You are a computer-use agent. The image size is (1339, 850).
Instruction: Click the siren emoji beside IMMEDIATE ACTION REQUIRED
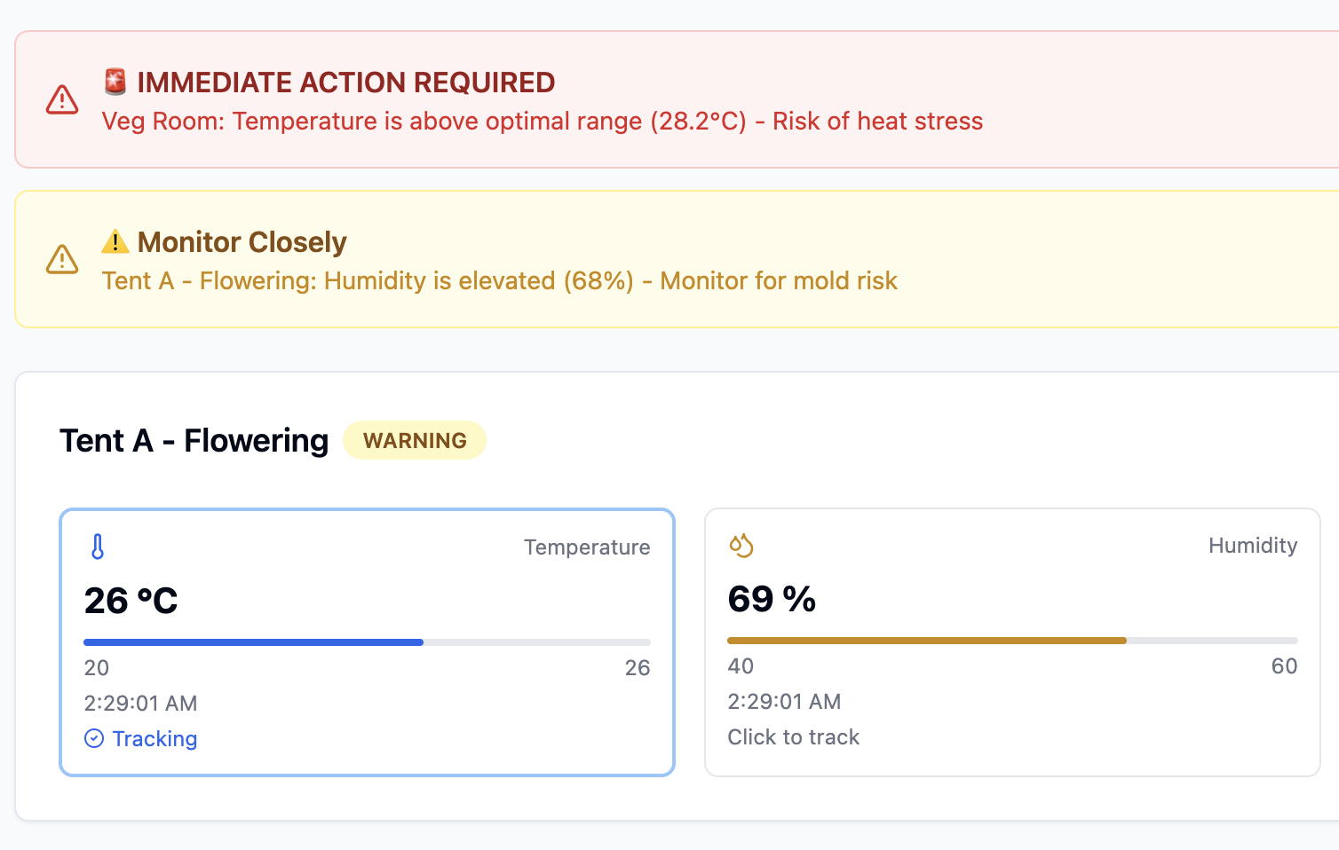coord(115,82)
